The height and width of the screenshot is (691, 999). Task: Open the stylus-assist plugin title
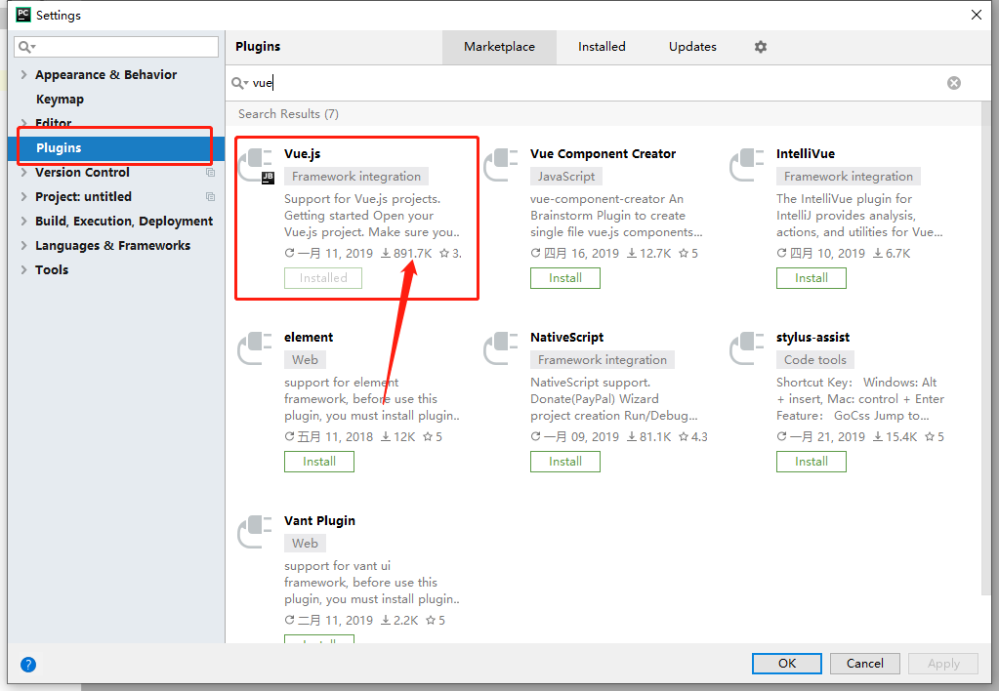[x=812, y=337]
